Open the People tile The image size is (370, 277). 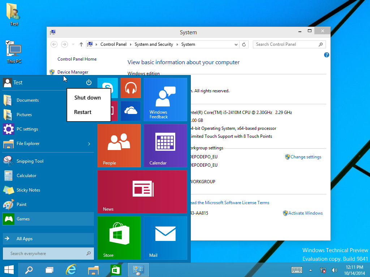[119, 145]
